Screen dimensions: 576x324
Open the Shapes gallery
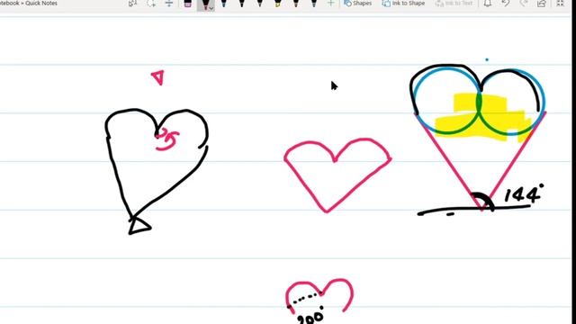click(x=358, y=4)
